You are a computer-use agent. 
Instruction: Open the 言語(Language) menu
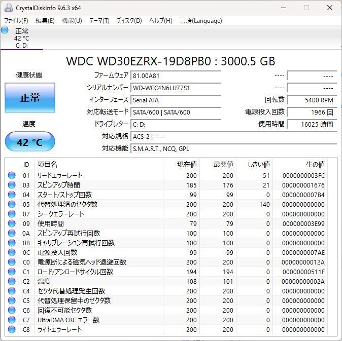(x=201, y=21)
